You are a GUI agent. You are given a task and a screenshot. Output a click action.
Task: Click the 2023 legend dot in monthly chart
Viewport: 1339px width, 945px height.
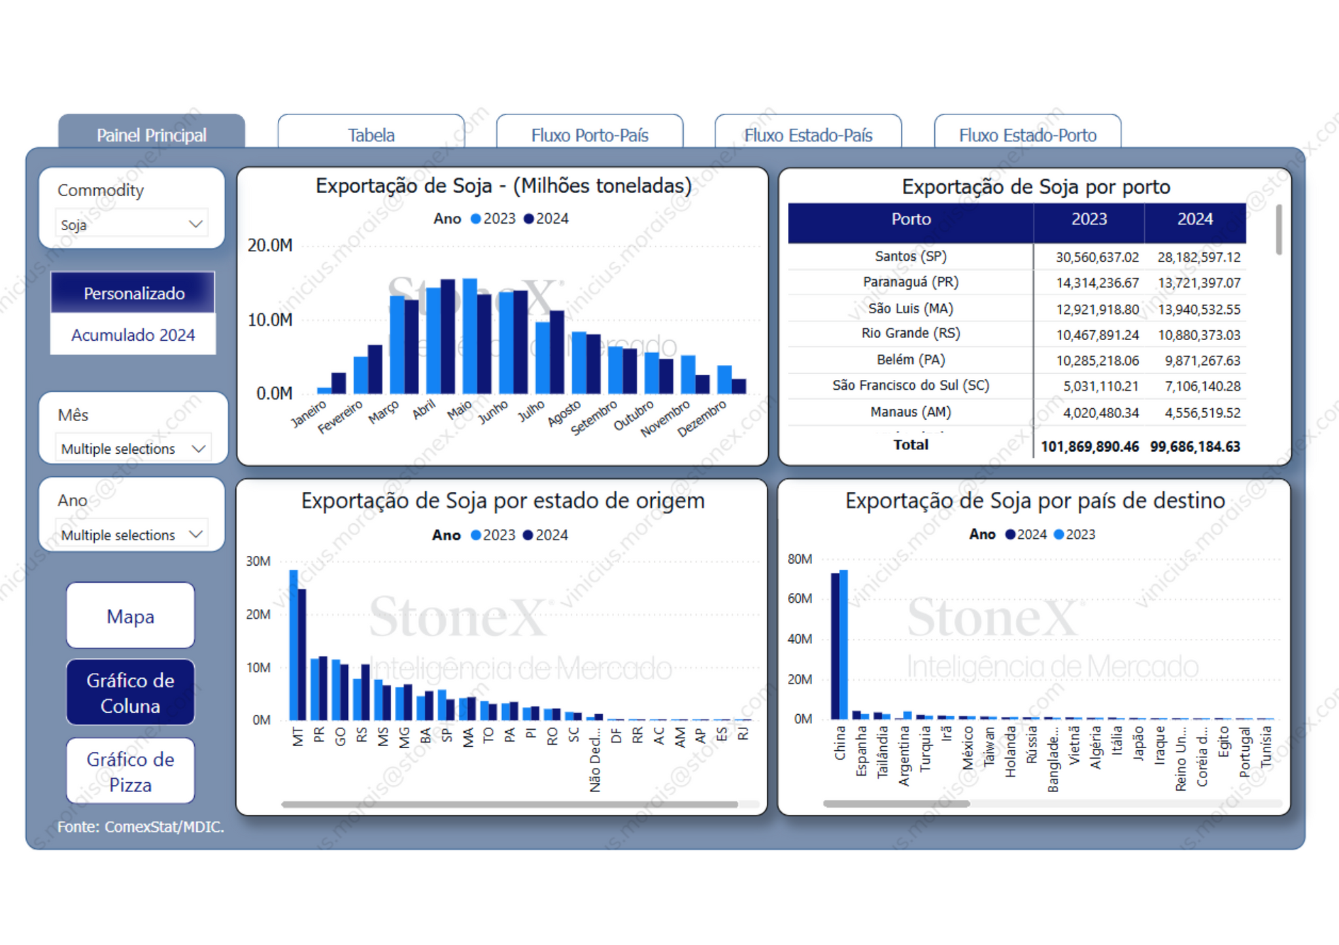click(x=476, y=218)
